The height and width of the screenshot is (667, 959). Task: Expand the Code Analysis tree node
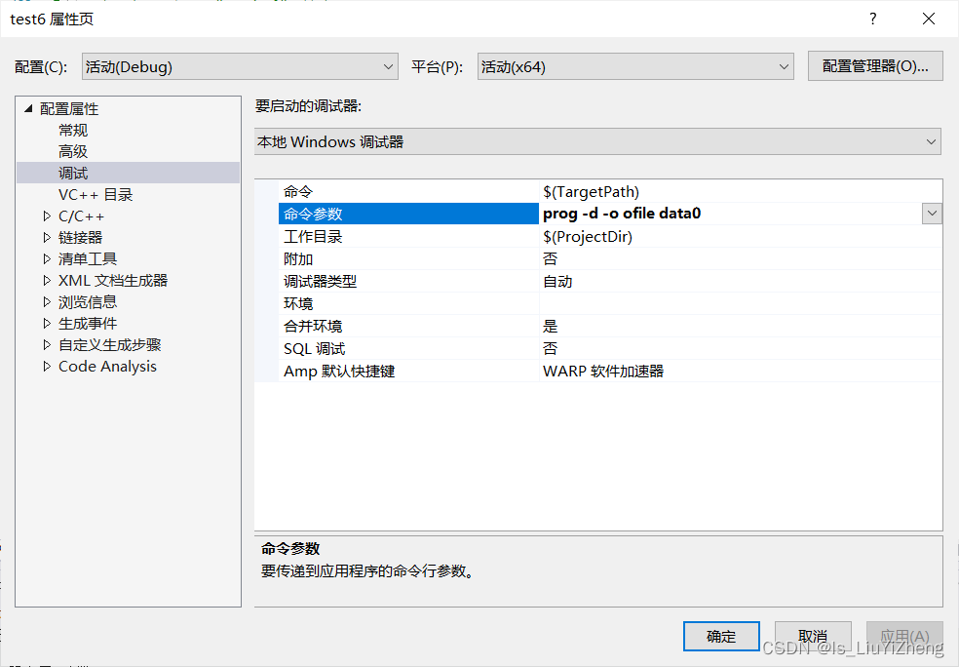click(47, 366)
